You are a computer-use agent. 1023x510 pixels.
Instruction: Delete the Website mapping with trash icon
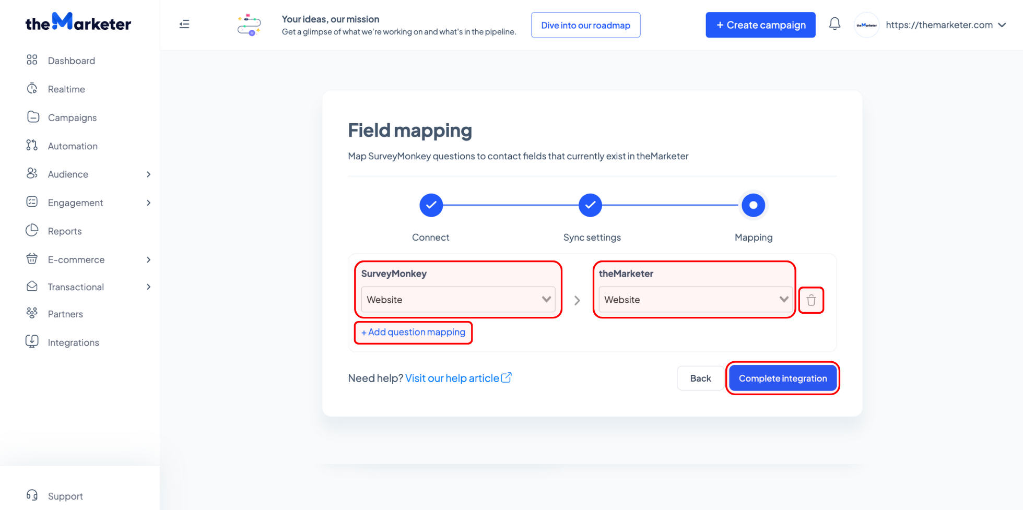(810, 300)
